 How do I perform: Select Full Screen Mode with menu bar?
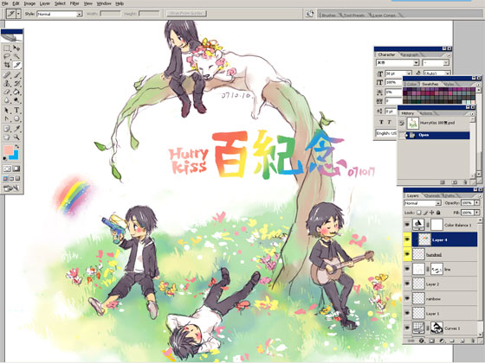pos(11,179)
